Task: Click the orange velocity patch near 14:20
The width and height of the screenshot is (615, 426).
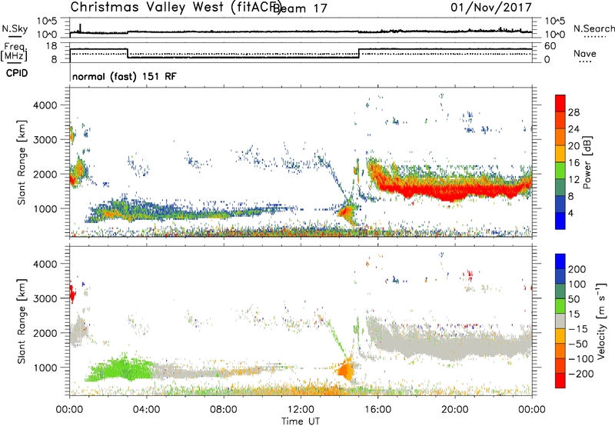Action: [345, 370]
